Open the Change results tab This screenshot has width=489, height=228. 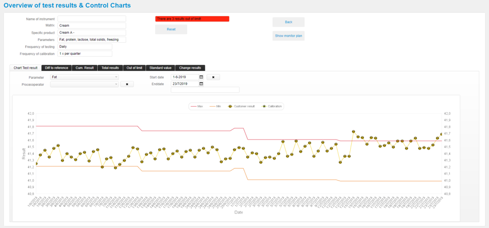click(191, 68)
